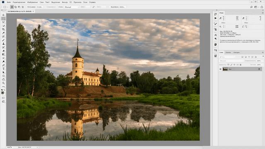265x149 pixels.
Task: Open the layer filter kind dropdown
Action: tap(227, 57)
